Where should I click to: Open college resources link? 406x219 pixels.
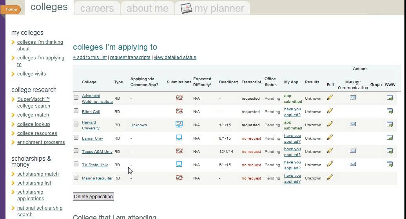[37, 133]
